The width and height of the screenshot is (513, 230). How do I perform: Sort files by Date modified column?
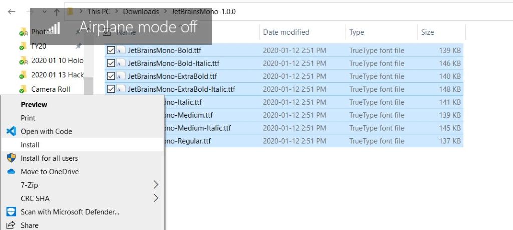(x=286, y=32)
